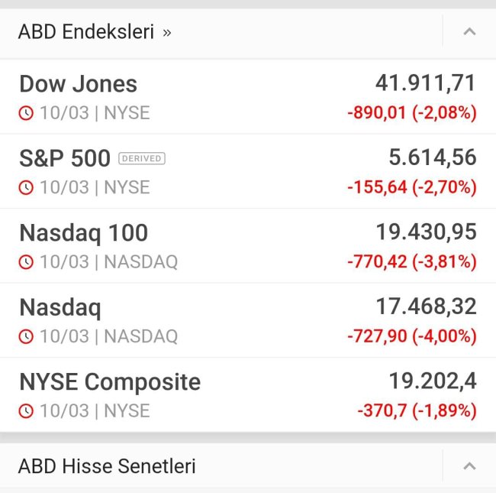Open the S&P 500 index details
Image resolution: width=496 pixels, height=493 pixels.
coord(248,171)
